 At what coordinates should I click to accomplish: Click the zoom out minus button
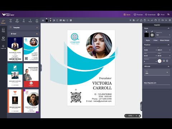point(126,116)
